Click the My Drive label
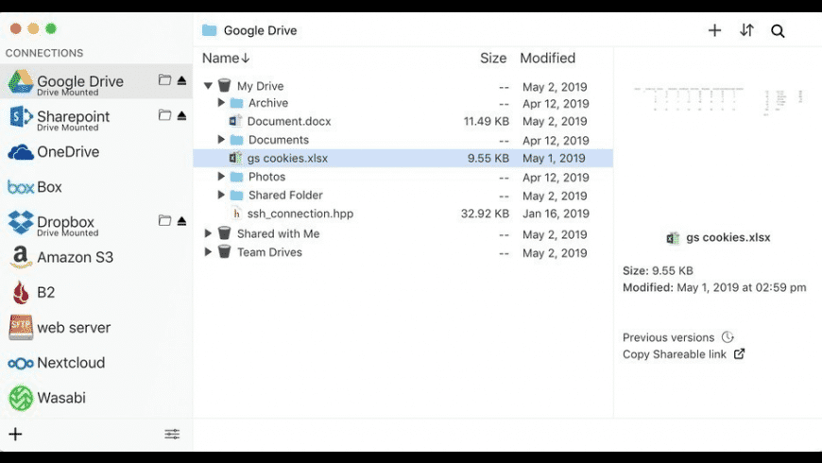Viewport: 822px width, 463px height. click(x=260, y=86)
